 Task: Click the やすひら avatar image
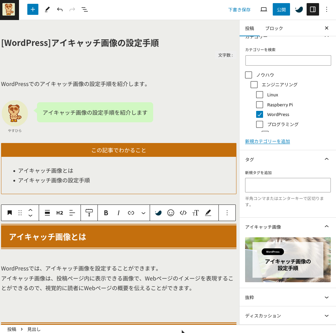(x=15, y=113)
